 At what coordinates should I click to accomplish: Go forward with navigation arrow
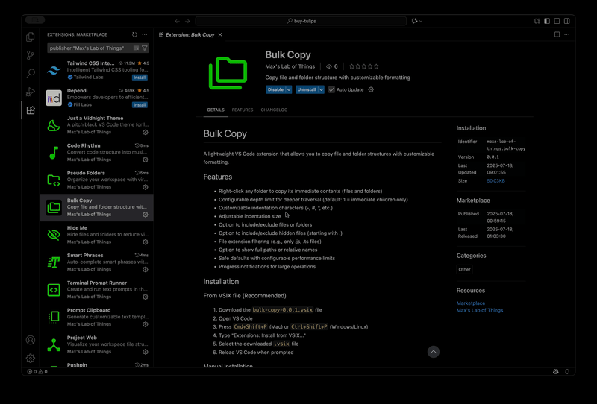point(187,21)
